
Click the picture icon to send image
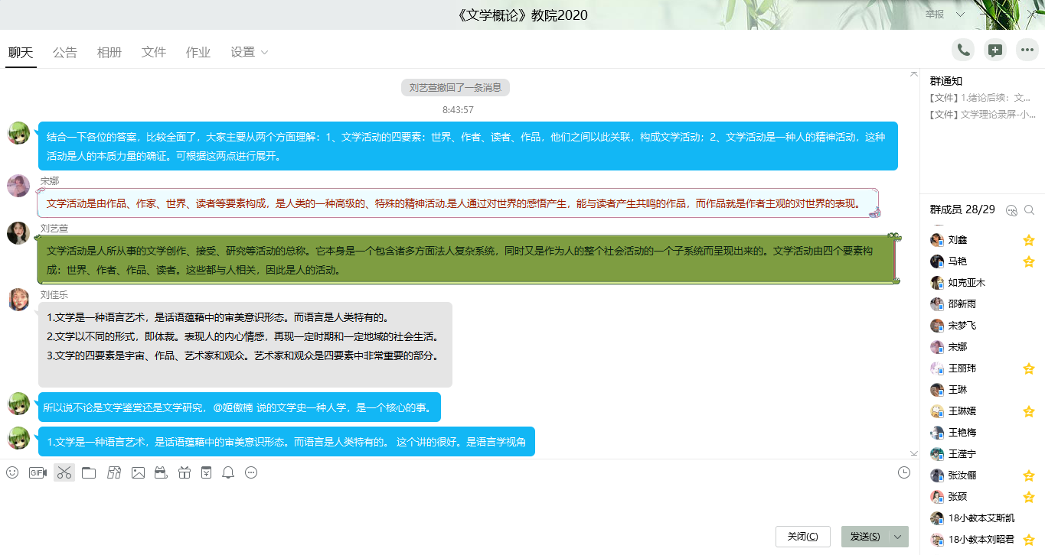[x=138, y=473]
